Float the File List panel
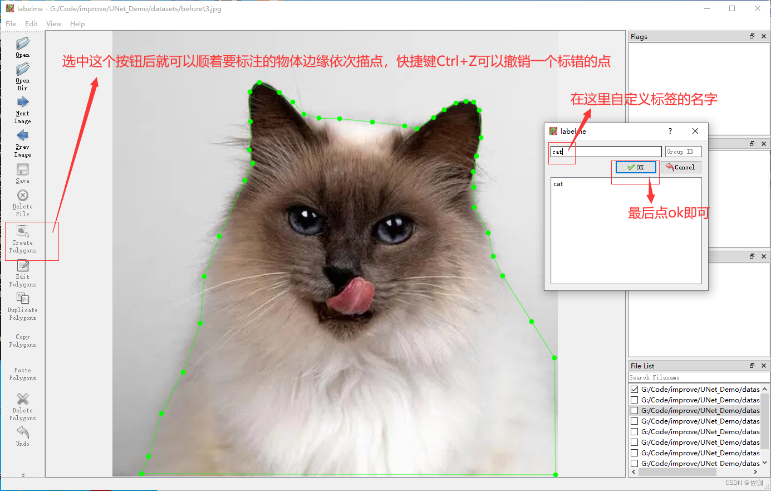The image size is (771, 491). 752,366
